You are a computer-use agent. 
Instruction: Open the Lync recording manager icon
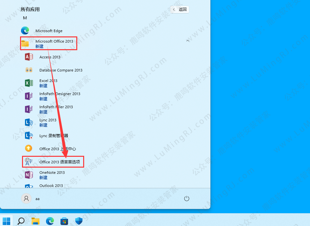coord(29,135)
